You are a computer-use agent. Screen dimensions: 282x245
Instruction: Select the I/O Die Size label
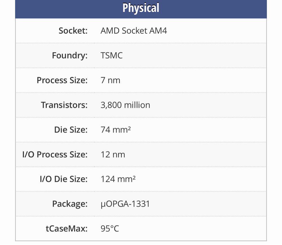click(64, 179)
